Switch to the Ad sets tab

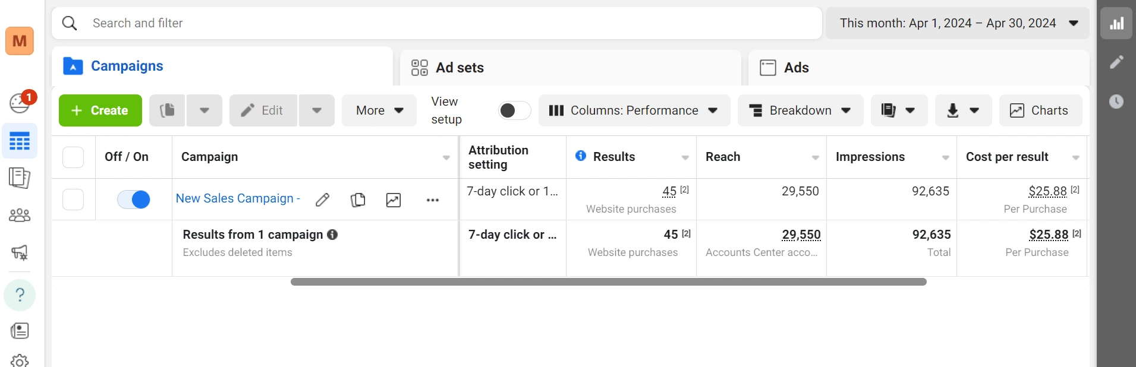click(x=569, y=68)
